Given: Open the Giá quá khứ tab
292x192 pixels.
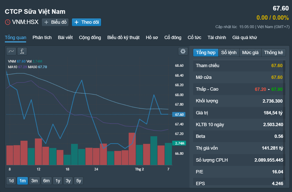Looking at the screenshot, I should [244, 37].
